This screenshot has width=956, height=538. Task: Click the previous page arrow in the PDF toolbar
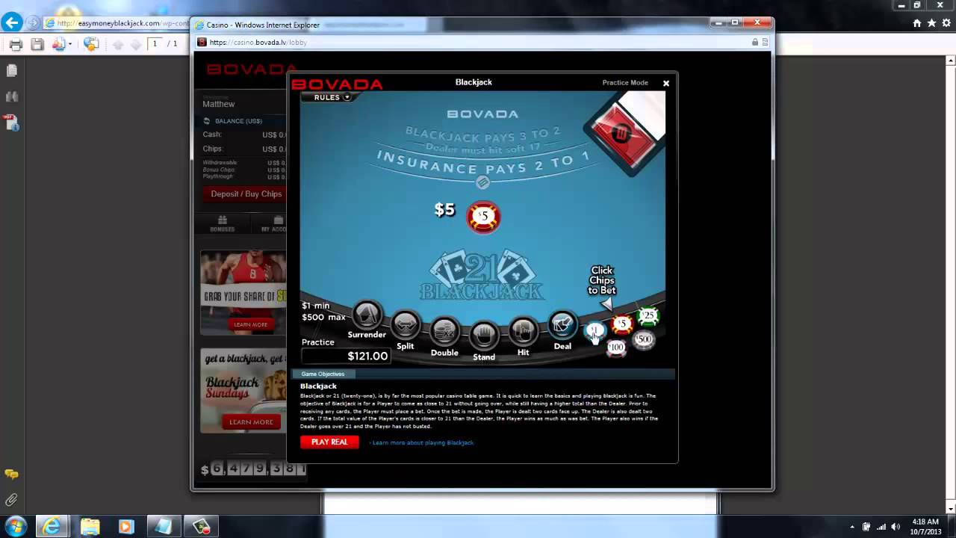click(x=118, y=45)
